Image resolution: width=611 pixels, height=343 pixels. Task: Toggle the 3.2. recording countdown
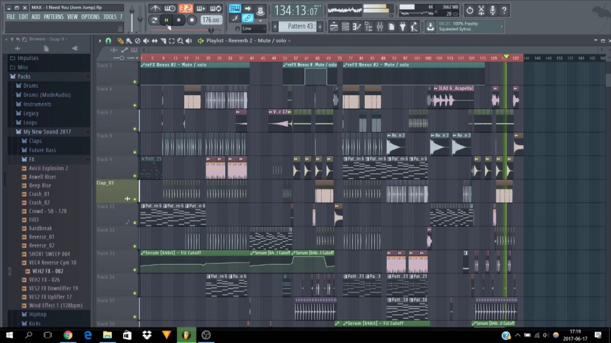(x=185, y=9)
